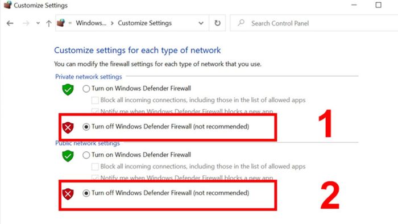The image size is (398, 224).
Task: Toggle Notify me checkbox under Private network
Action: click(x=95, y=111)
